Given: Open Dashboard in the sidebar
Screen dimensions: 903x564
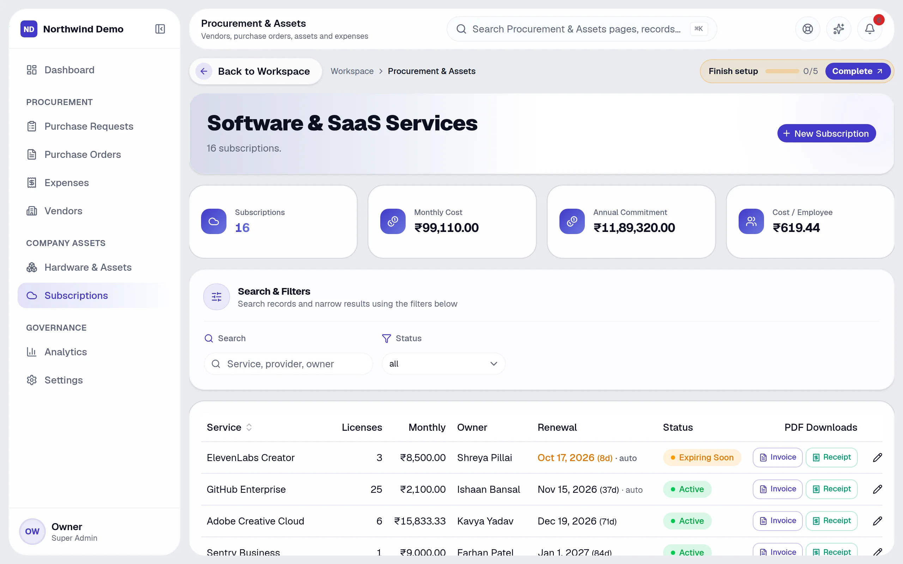Looking at the screenshot, I should [94, 70].
